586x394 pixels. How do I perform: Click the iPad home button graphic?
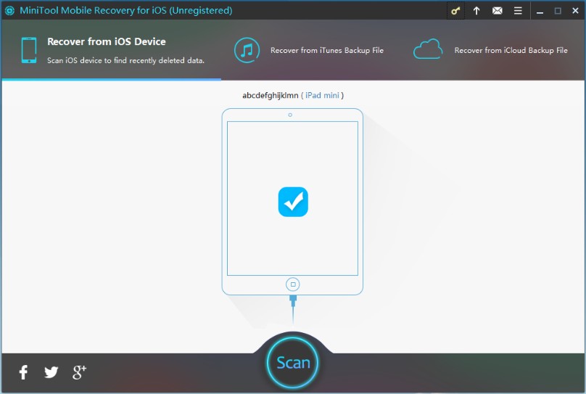tap(292, 284)
